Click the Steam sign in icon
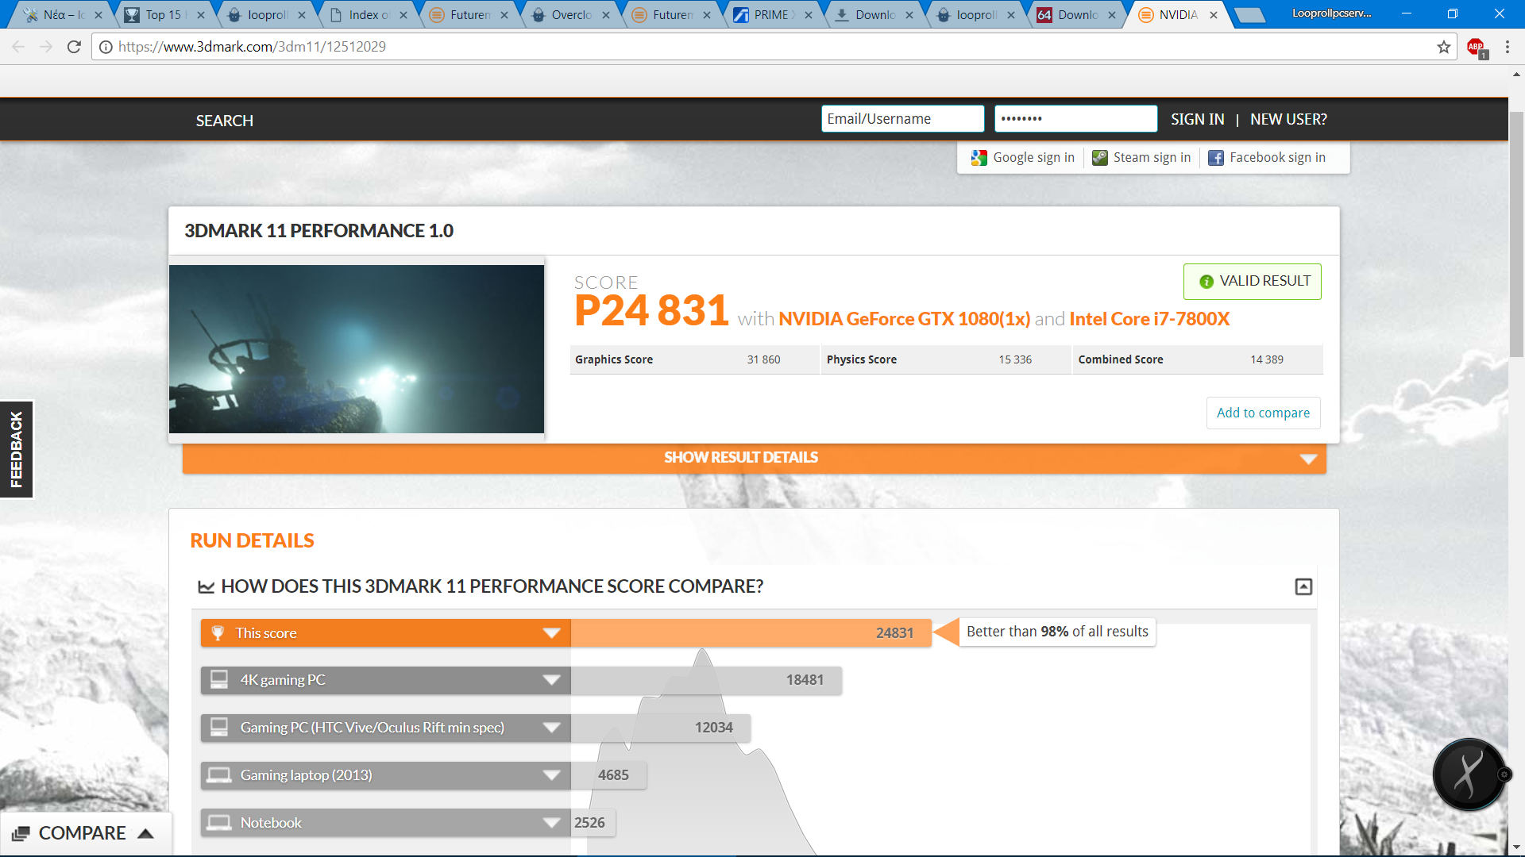Viewport: 1525px width, 857px height. [x=1099, y=158]
